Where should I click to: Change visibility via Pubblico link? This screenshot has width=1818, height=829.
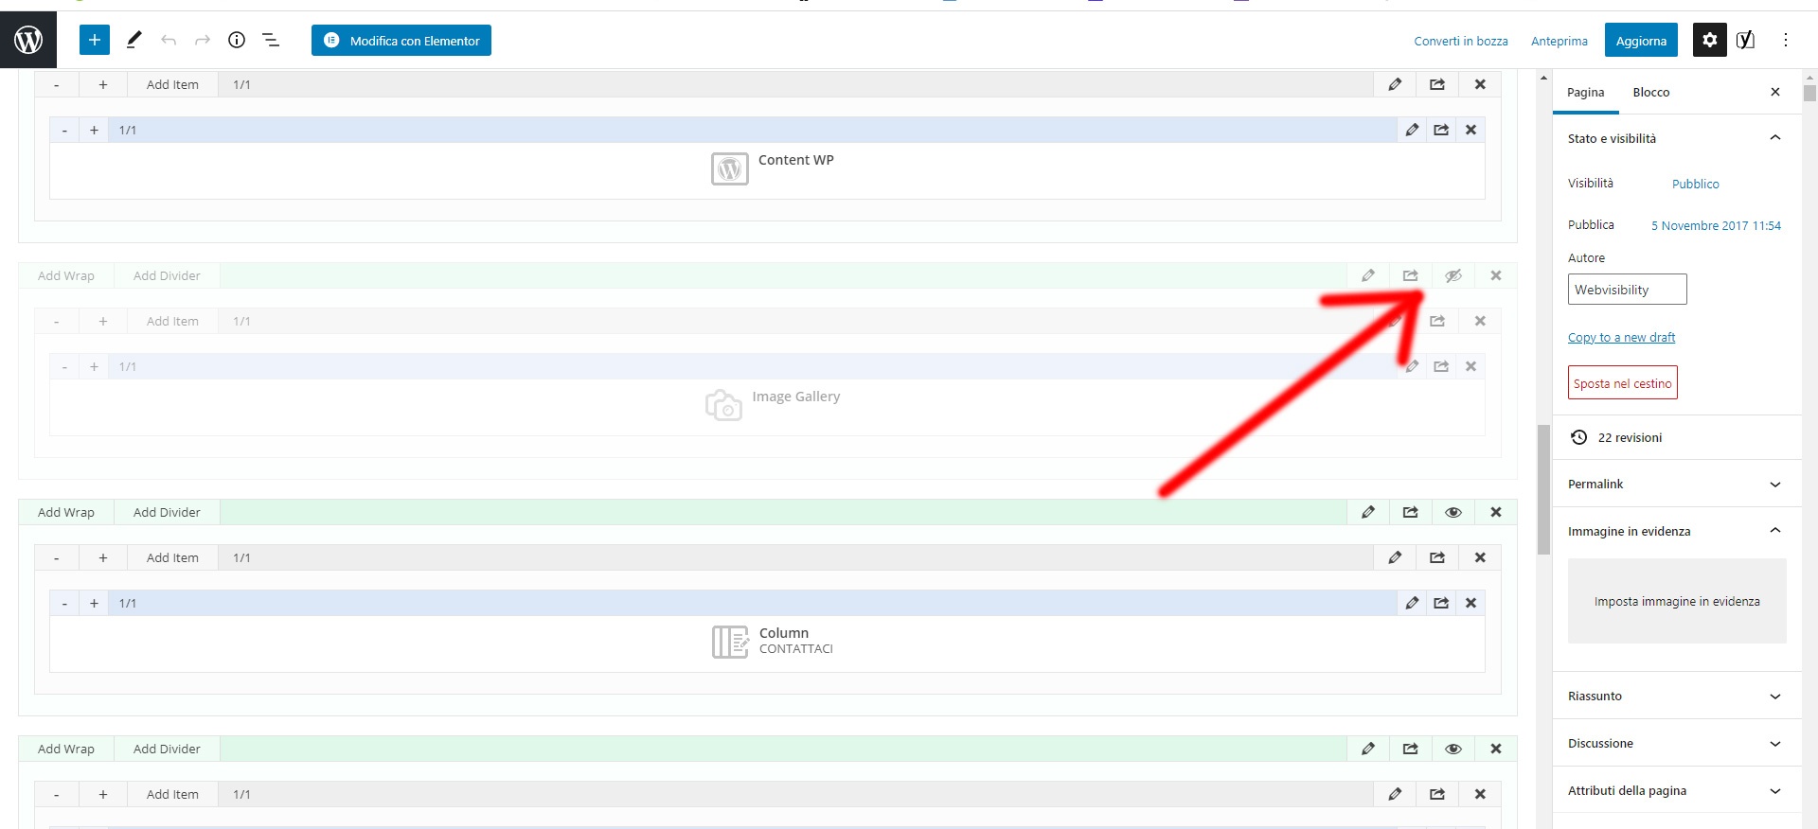(1696, 184)
